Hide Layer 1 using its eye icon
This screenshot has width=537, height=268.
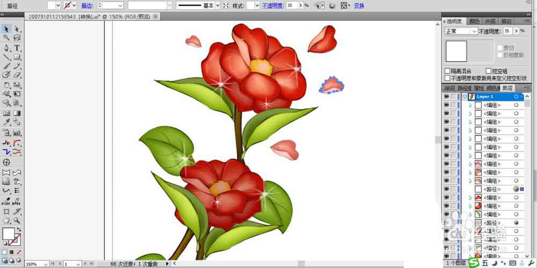(446, 97)
